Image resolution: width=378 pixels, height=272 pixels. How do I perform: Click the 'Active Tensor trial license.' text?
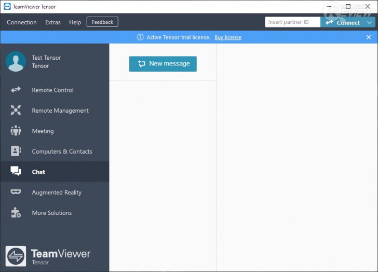click(179, 37)
